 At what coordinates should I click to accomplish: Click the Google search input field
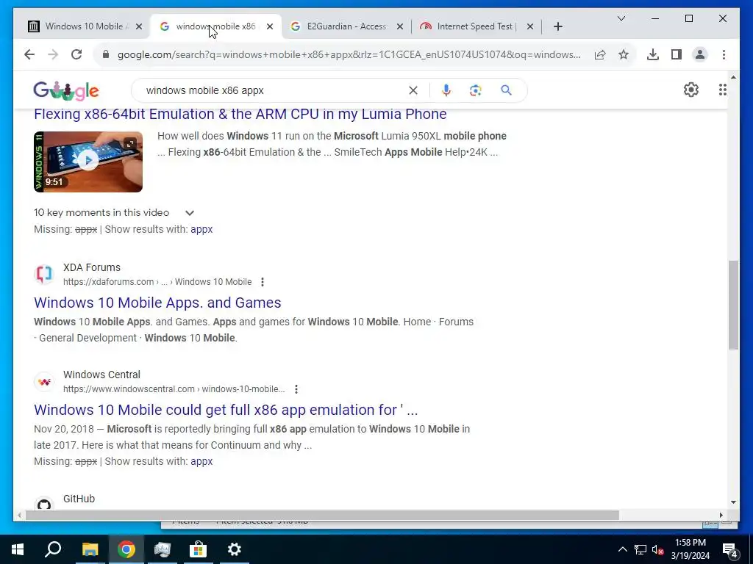tap(274, 90)
